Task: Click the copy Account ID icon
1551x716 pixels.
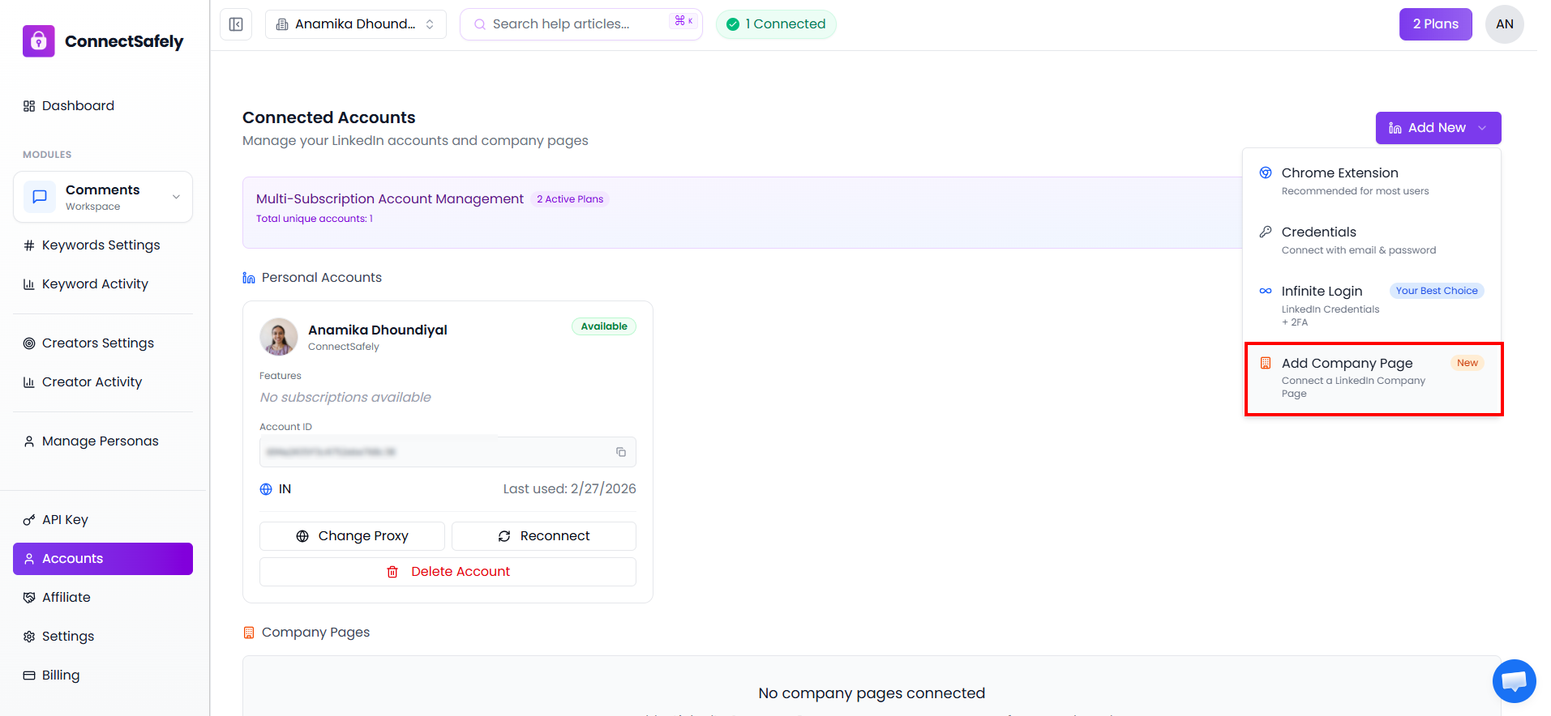Action: 621,452
